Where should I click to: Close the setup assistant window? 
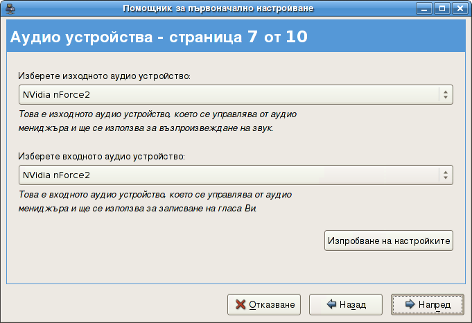(x=458, y=8)
